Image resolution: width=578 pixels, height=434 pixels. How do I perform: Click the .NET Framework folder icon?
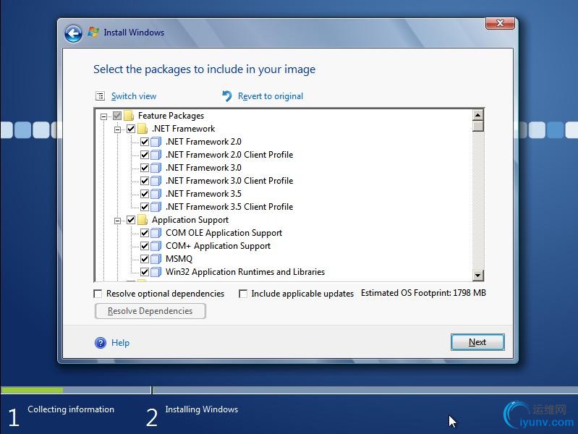coord(143,129)
